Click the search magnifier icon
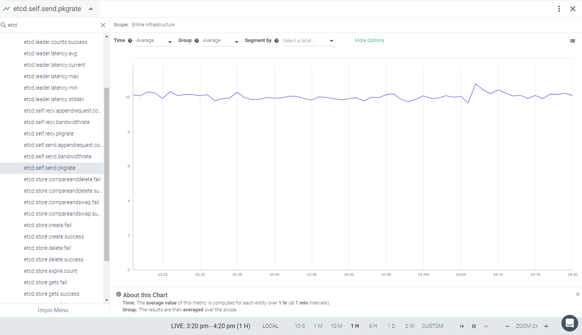Viewport: 582px width, 335px height. tap(3, 25)
